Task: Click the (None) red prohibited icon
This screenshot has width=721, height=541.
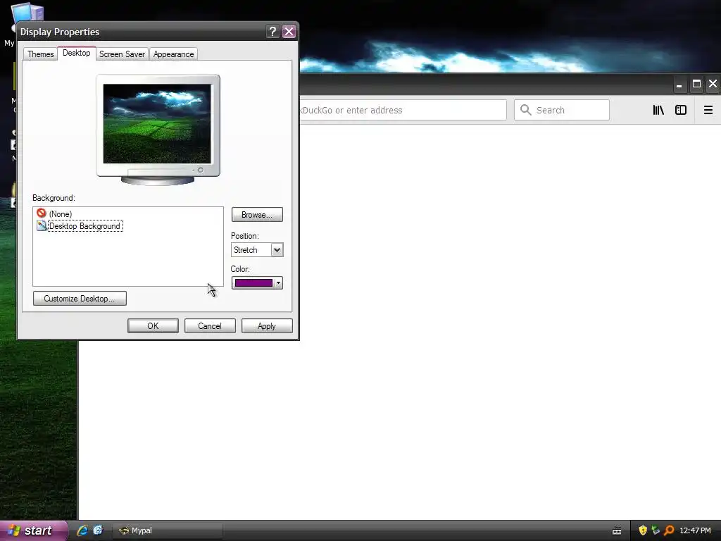Action: [42, 213]
